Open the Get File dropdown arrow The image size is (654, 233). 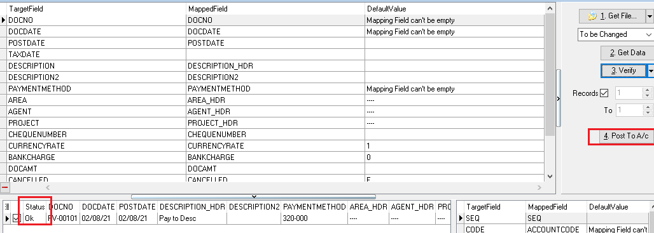point(650,17)
